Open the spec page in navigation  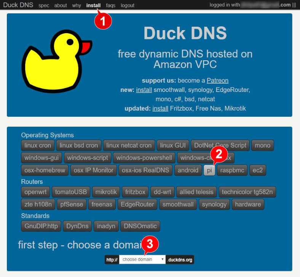(x=44, y=5)
